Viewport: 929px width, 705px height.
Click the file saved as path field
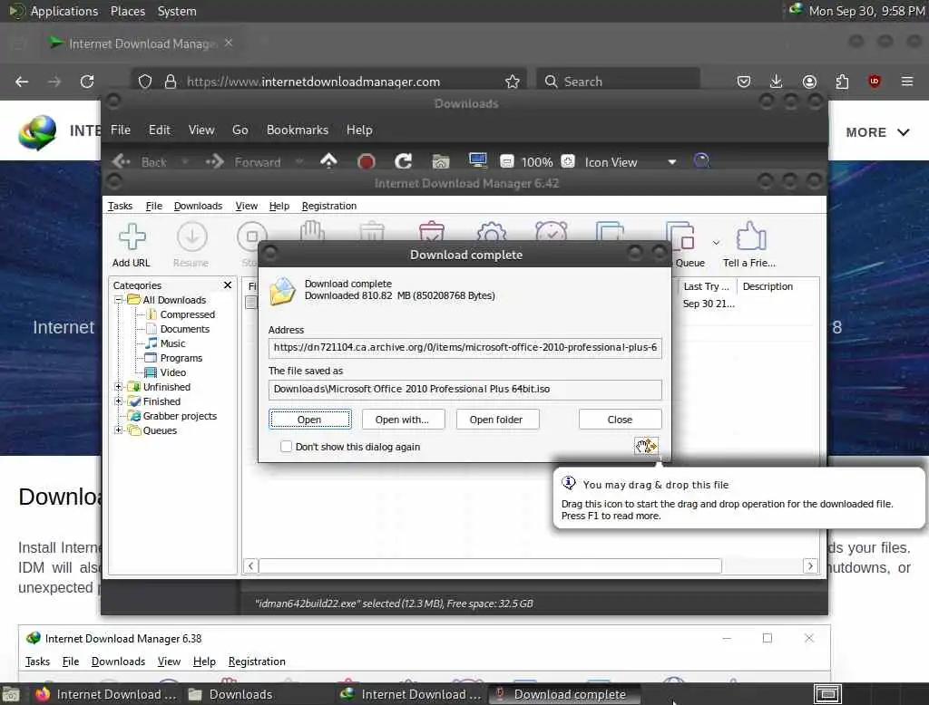coord(465,389)
